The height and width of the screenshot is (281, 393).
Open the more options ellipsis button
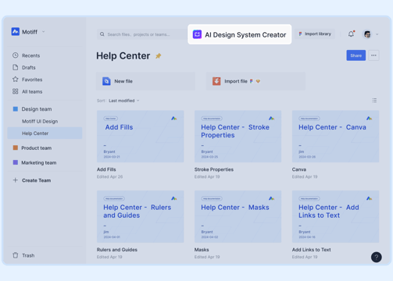click(x=373, y=55)
